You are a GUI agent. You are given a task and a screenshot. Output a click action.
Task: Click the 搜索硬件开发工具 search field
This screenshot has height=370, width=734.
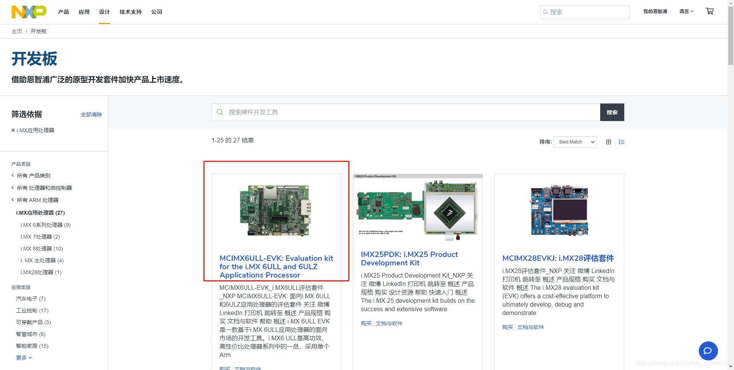tap(406, 112)
